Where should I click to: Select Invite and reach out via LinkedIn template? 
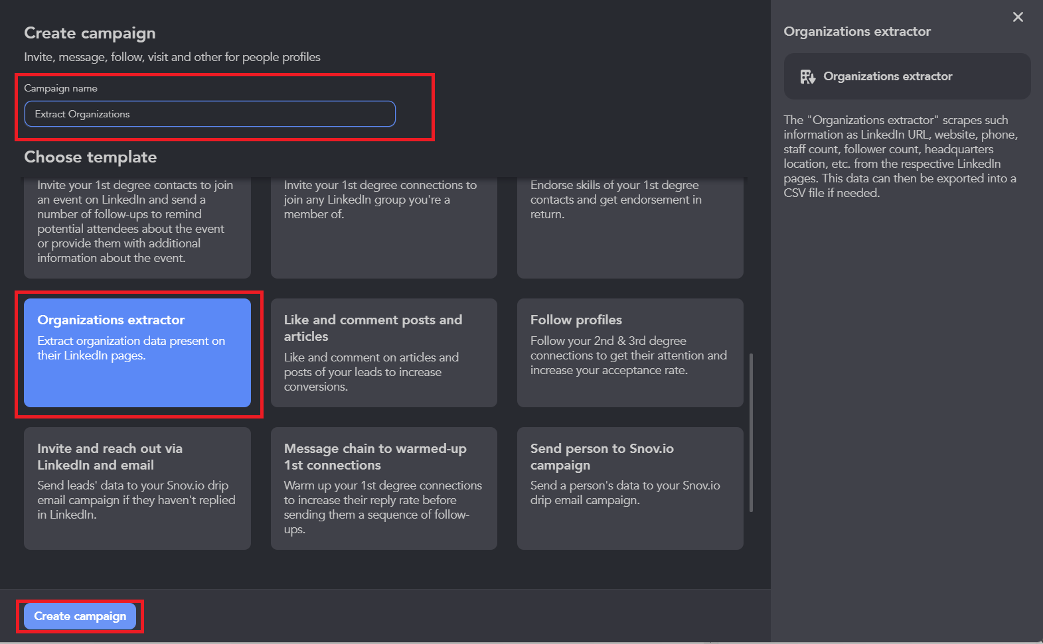click(x=137, y=488)
